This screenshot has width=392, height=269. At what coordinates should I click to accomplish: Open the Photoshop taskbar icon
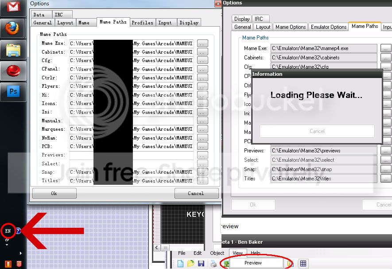click(x=13, y=92)
